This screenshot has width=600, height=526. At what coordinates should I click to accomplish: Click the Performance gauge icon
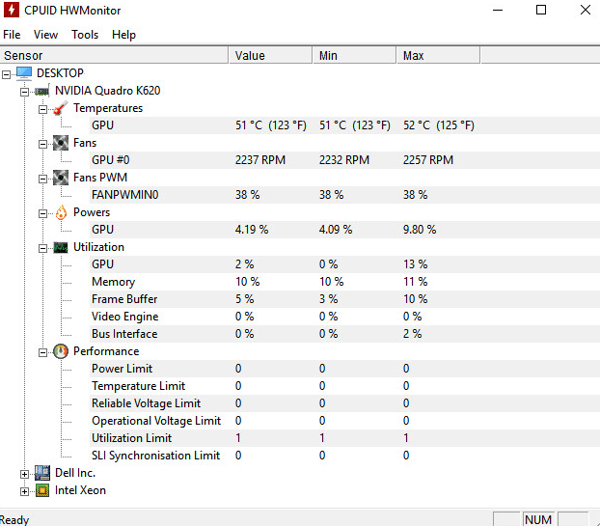click(61, 351)
